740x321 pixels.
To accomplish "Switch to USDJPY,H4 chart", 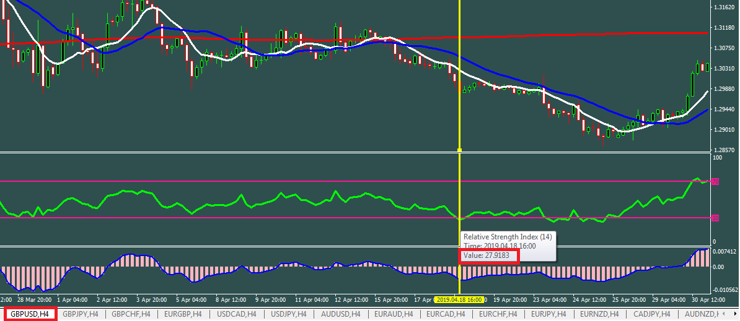I will (289, 314).
